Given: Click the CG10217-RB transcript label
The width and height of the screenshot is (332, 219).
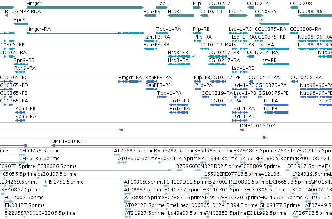Looking at the screenshot, I should (x=224, y=53).
